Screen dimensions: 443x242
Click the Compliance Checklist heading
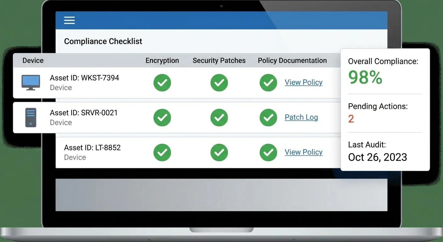point(103,41)
